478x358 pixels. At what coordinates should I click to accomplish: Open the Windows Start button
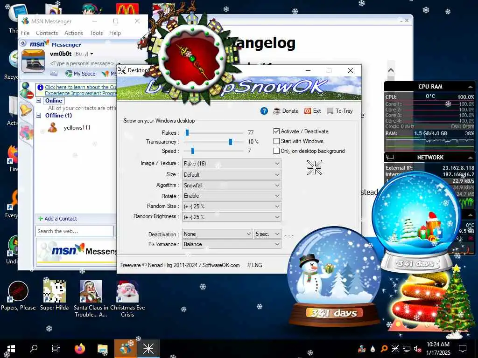click(11, 349)
